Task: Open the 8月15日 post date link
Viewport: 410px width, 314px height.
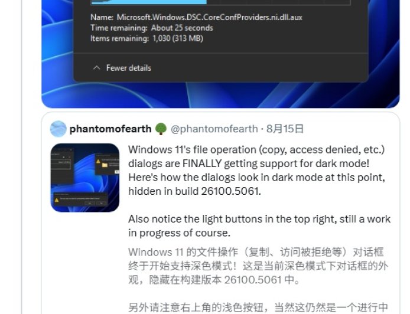Action: coord(285,129)
